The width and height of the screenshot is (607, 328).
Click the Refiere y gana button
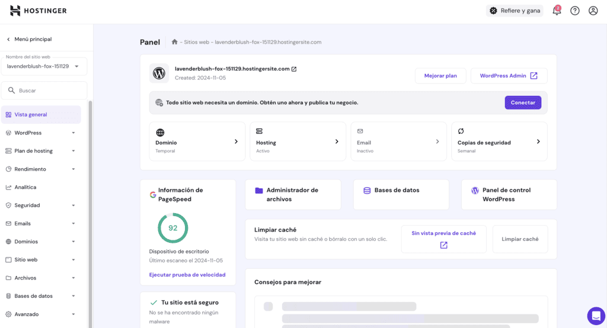[x=515, y=11]
